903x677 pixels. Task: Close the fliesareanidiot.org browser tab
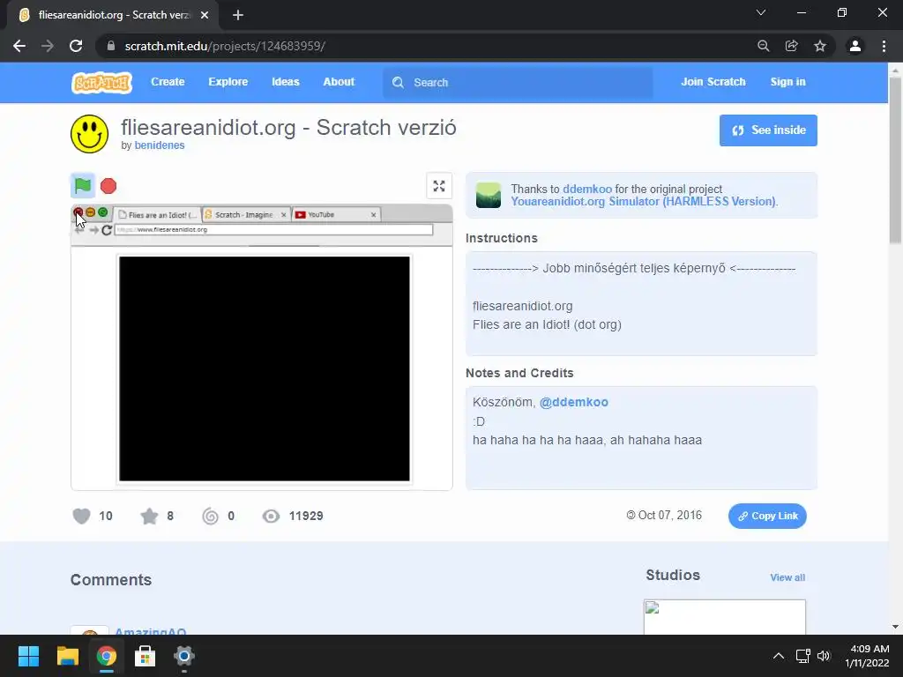pyautogui.click(x=205, y=15)
